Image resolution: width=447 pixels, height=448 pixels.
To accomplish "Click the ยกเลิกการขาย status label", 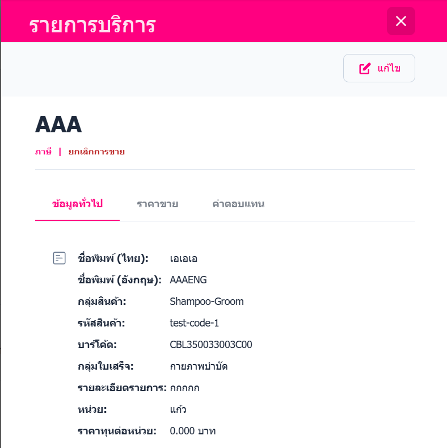I will 96,152.
